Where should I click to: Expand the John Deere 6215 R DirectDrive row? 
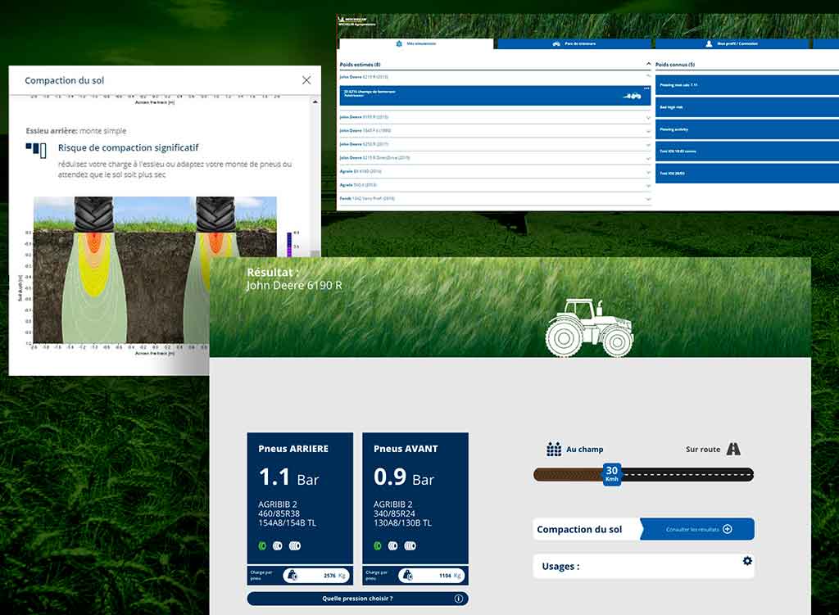click(x=649, y=158)
